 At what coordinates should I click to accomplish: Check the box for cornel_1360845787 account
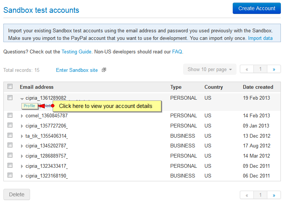click(x=10, y=115)
